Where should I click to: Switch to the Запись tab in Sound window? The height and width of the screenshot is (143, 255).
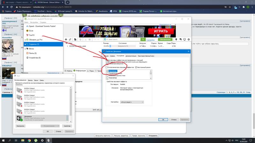coord(30,80)
